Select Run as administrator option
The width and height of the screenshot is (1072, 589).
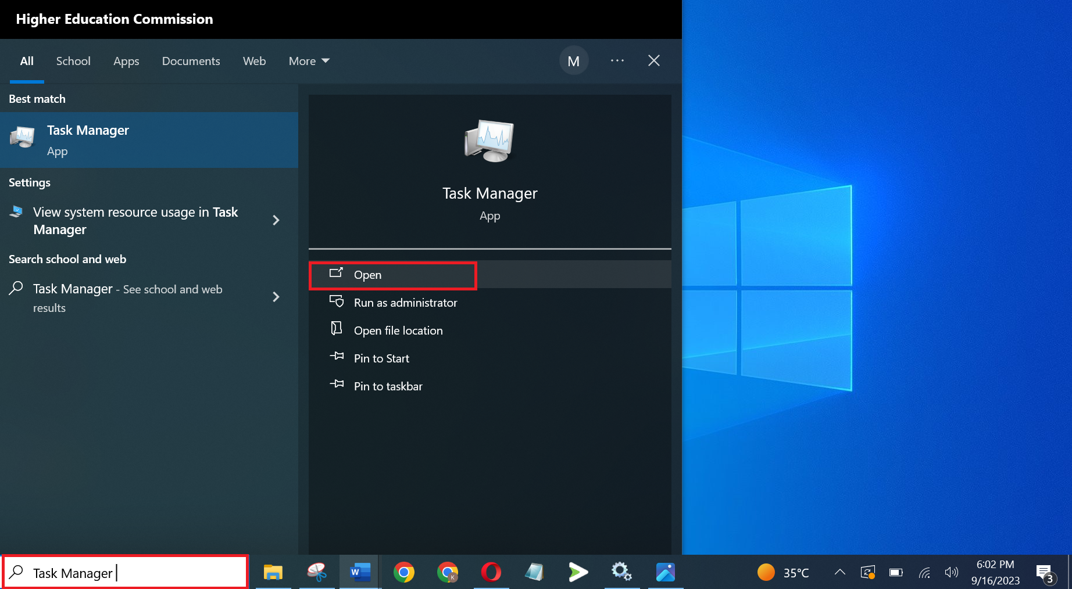[405, 303]
